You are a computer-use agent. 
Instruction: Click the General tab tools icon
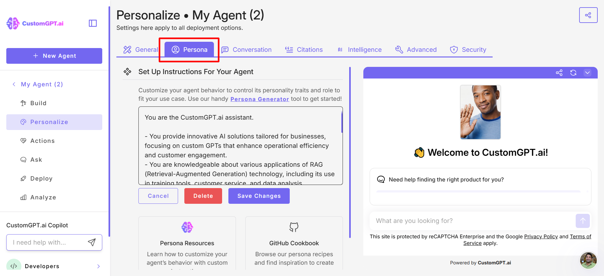pyautogui.click(x=127, y=50)
